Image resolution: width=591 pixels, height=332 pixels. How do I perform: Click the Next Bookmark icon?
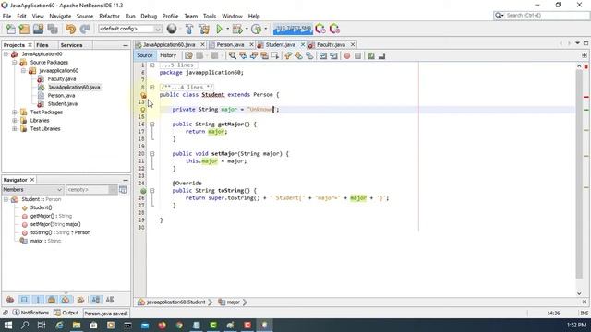coord(299,55)
